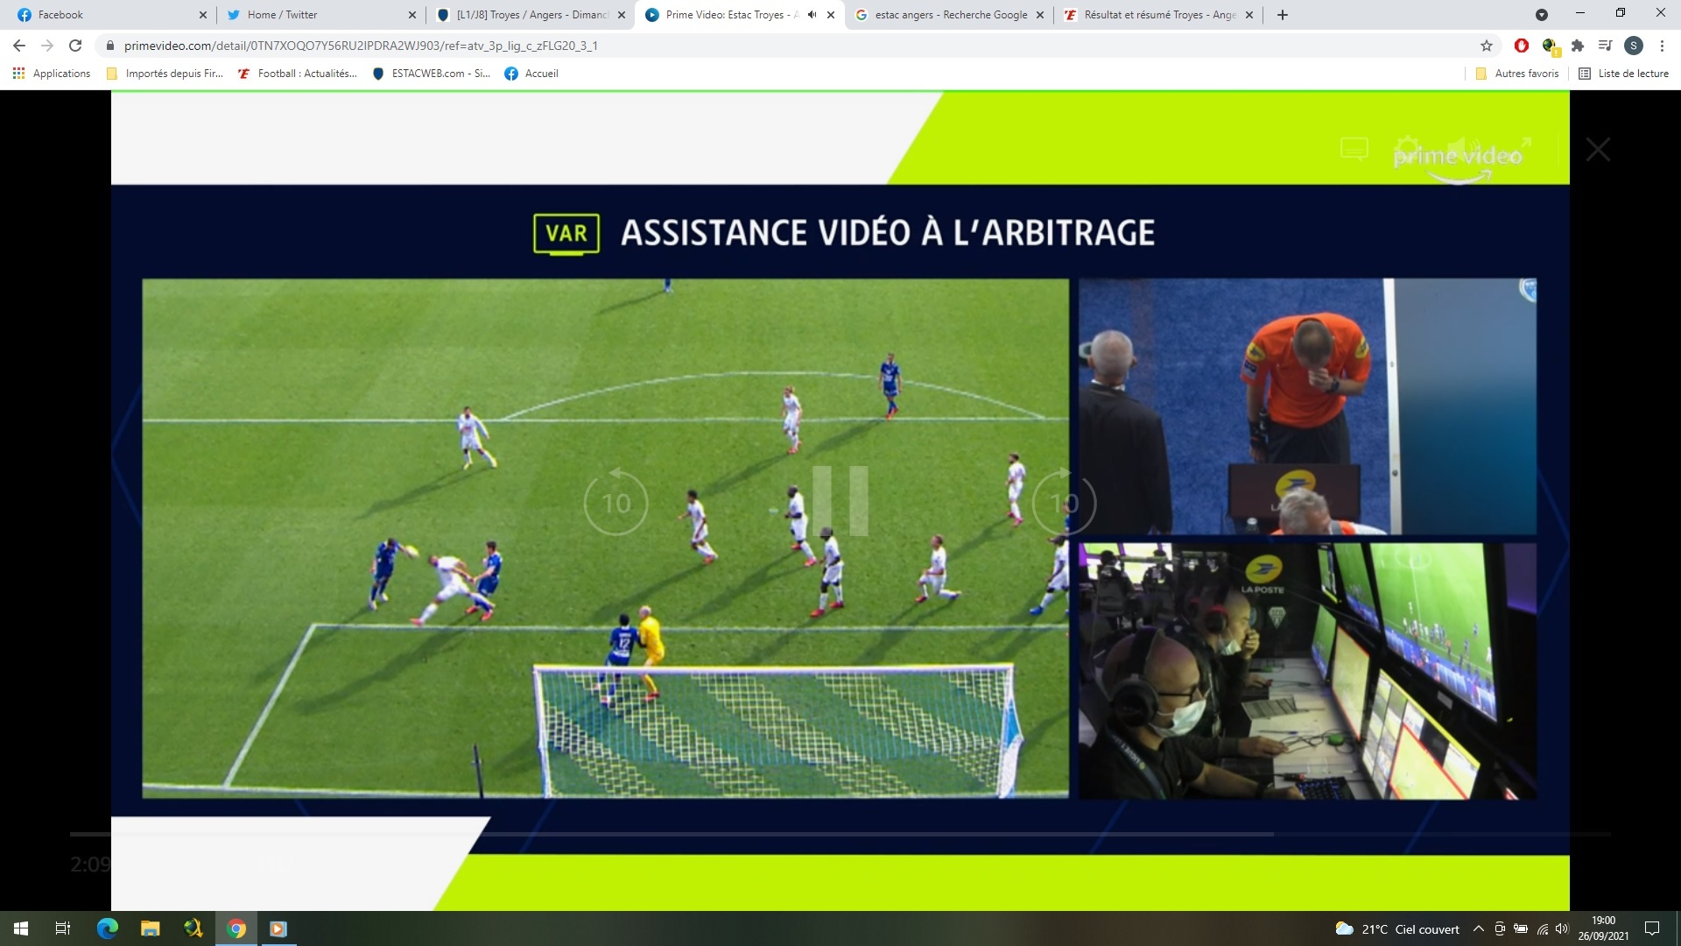The image size is (1681, 946).
Task: Open Chrome extensions puzzle menu
Action: (x=1578, y=46)
